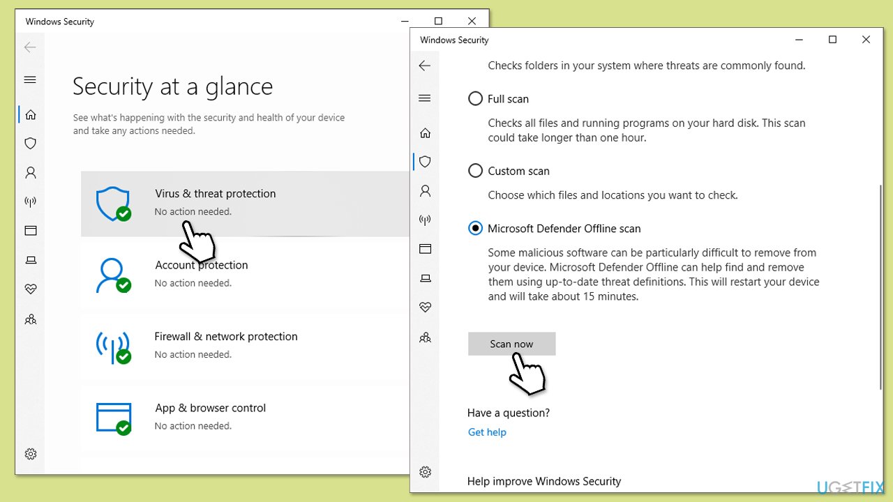Viewport: 893px width, 502px height.
Task: Select Home icon in left window sidebar
Action: coord(30,114)
